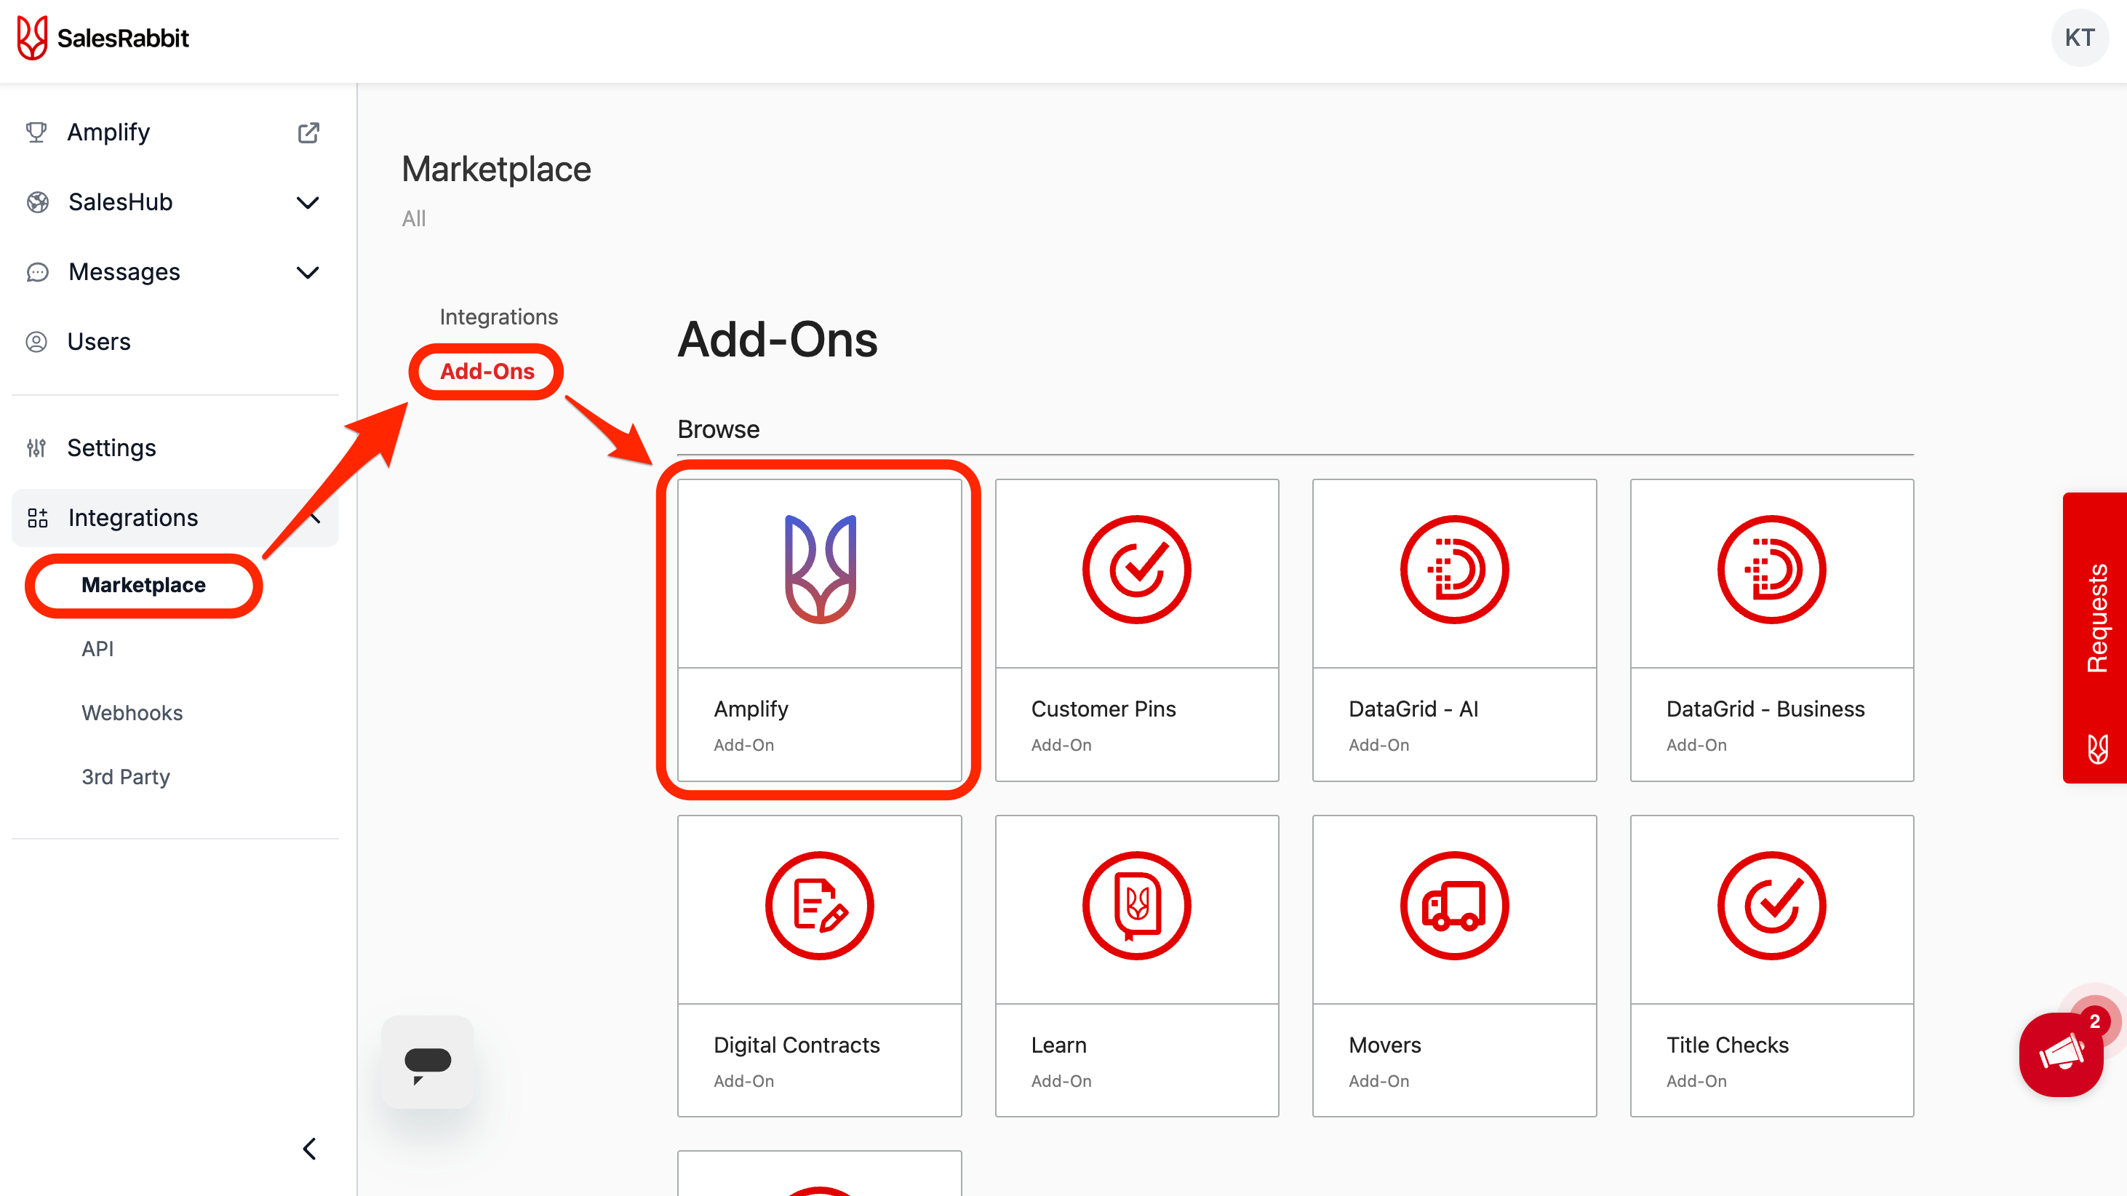Select 3rd Party in the sidebar

pyautogui.click(x=126, y=777)
